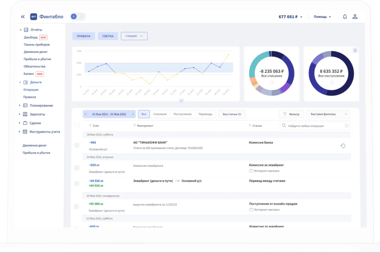Open Движение денег report in sidebar
Viewport: 380px width, 253px height.
[36, 52]
